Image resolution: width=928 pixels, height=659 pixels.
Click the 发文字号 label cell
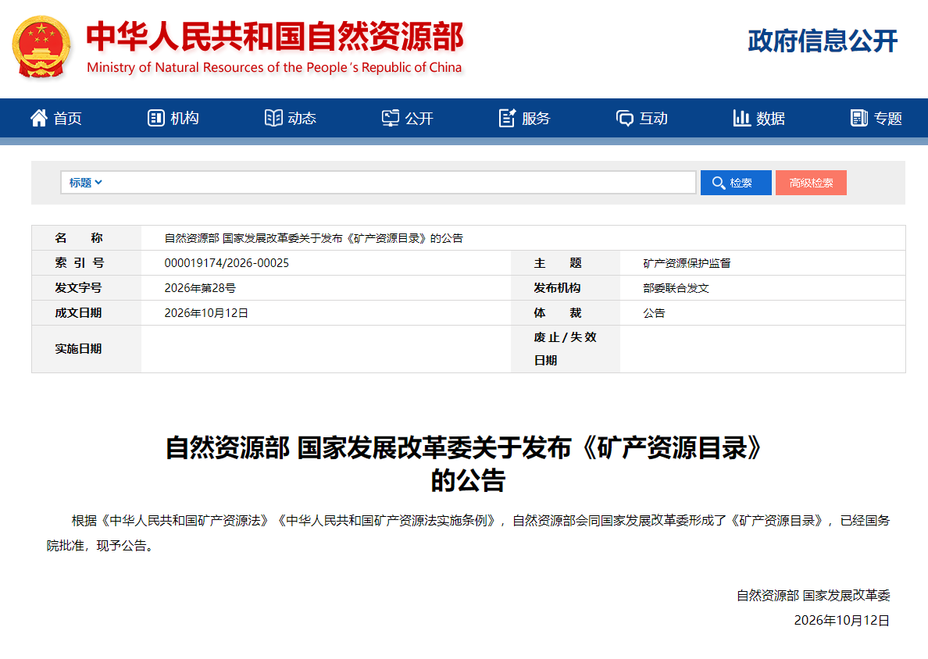click(x=87, y=288)
